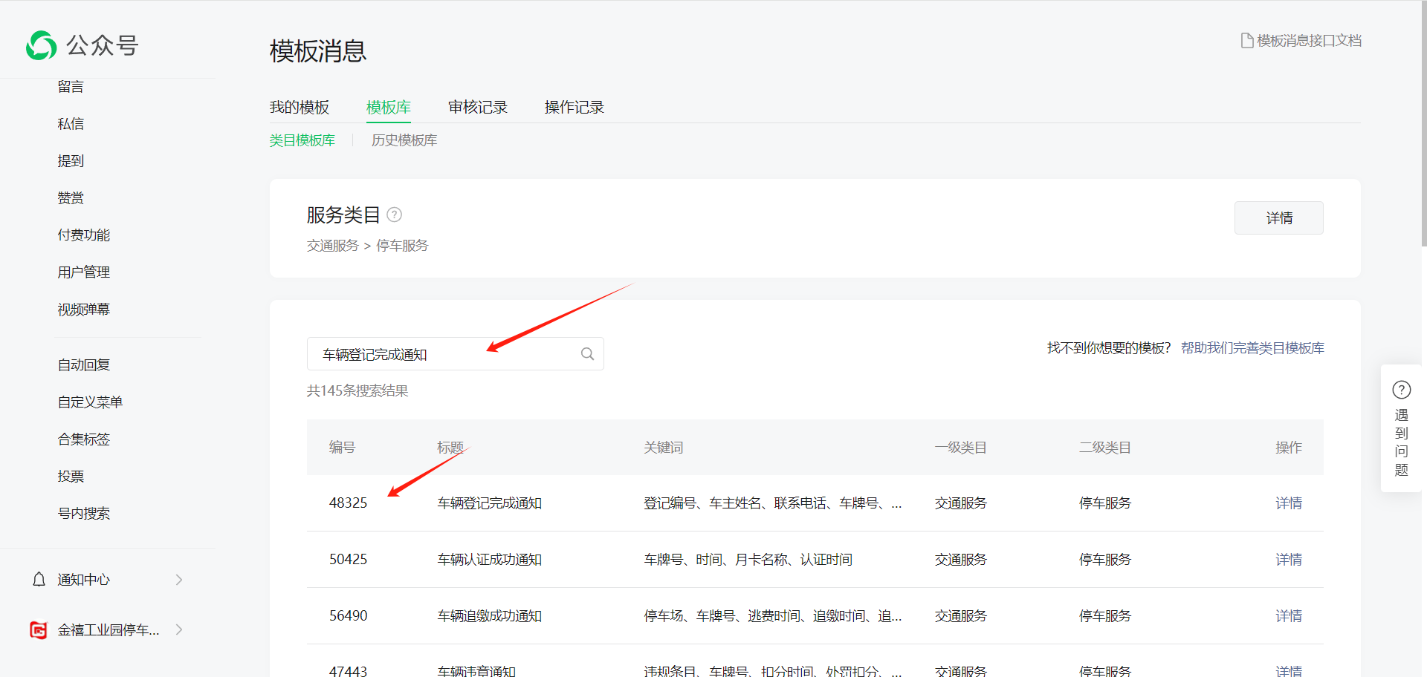
Task: Open 详情 for template 56490
Action: point(1289,616)
